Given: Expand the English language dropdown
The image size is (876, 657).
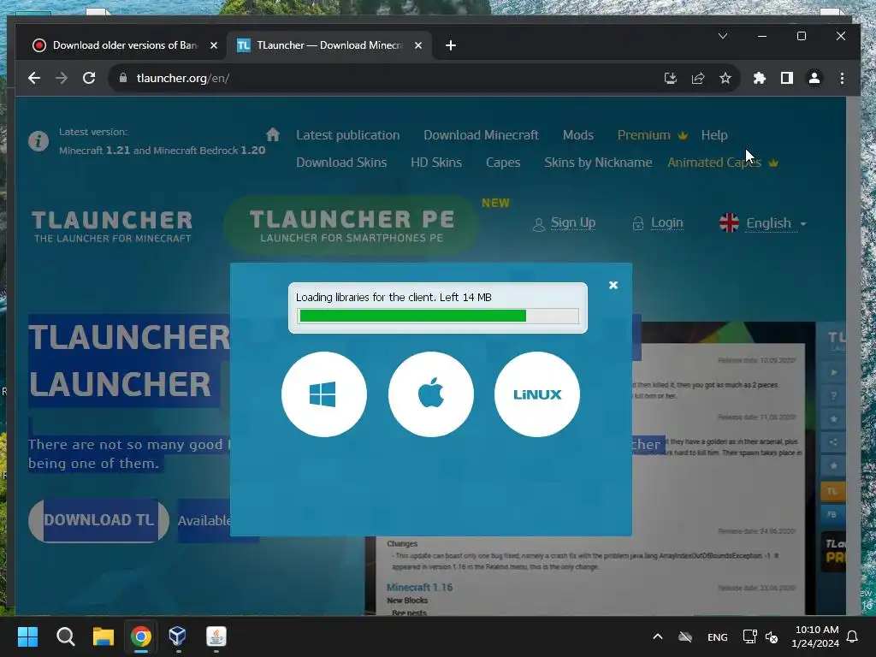Looking at the screenshot, I should (x=763, y=223).
